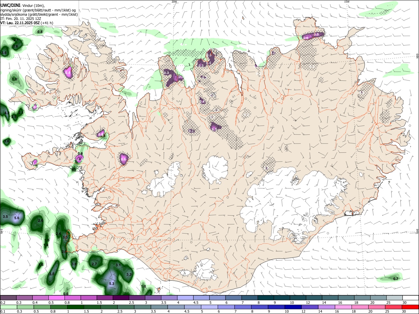Screen dimensions: 419x314
Task: Click the darkest green 1–1.5 rain legend swatch
Action: 75,307
